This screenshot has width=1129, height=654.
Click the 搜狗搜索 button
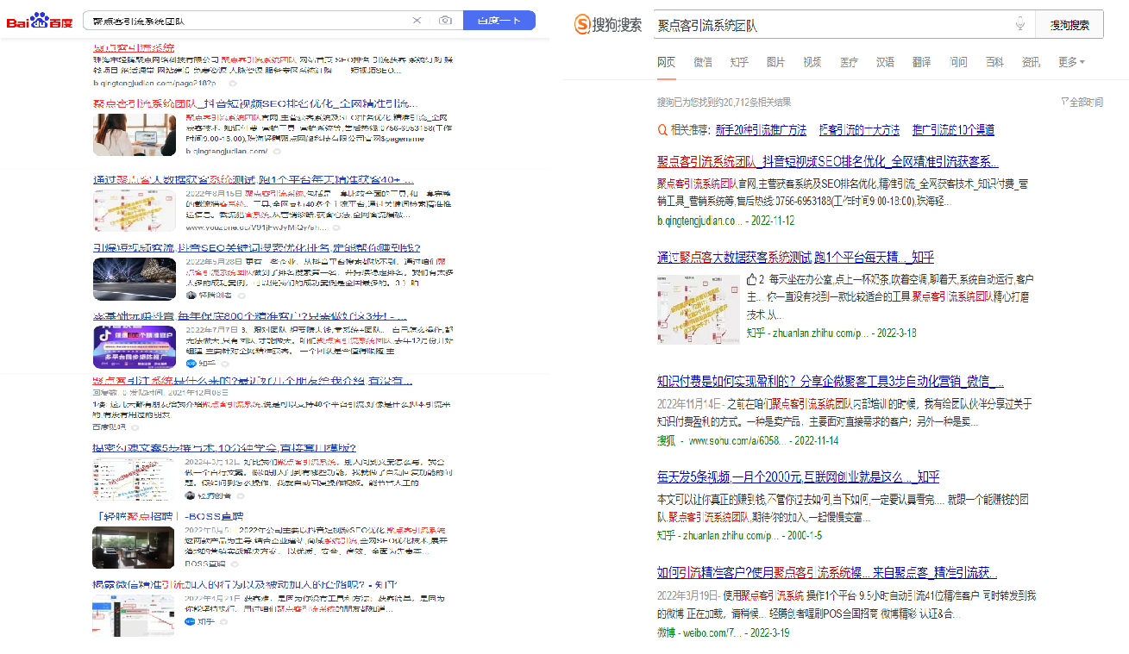[x=1069, y=25]
